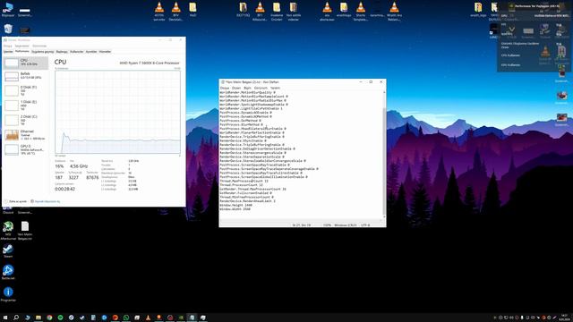Open Yeni Metin Belgesi.txt desktop file
This screenshot has height=322, width=573.
[25, 231]
